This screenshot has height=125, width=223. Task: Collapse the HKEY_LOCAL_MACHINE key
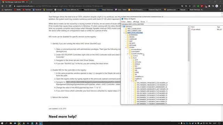click(124, 33)
